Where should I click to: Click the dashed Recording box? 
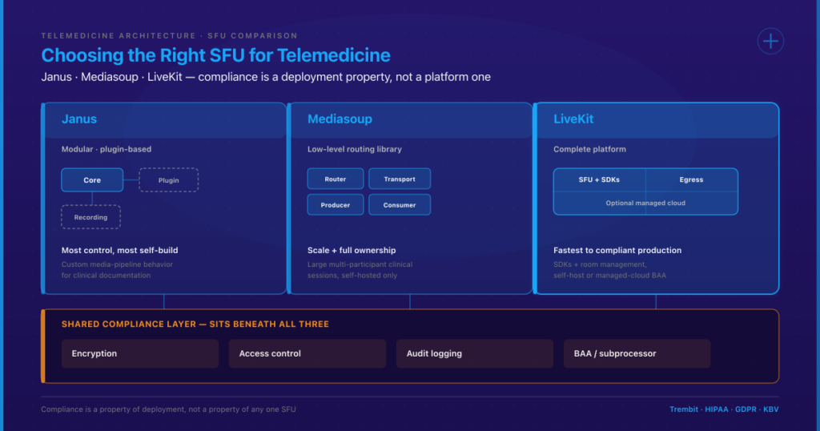90,217
